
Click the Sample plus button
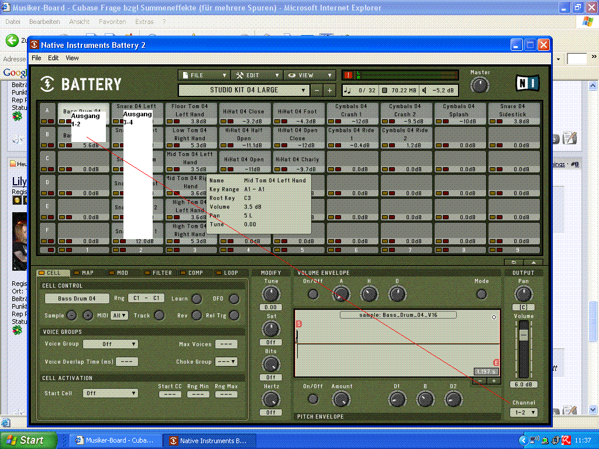[x=88, y=315]
